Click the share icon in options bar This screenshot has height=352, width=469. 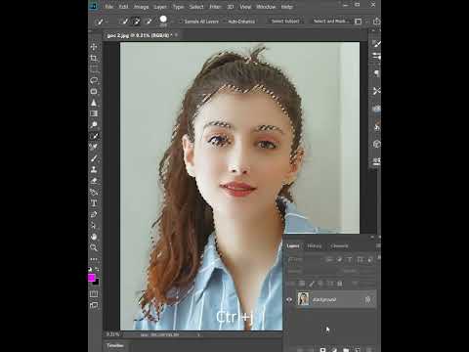coord(376,22)
